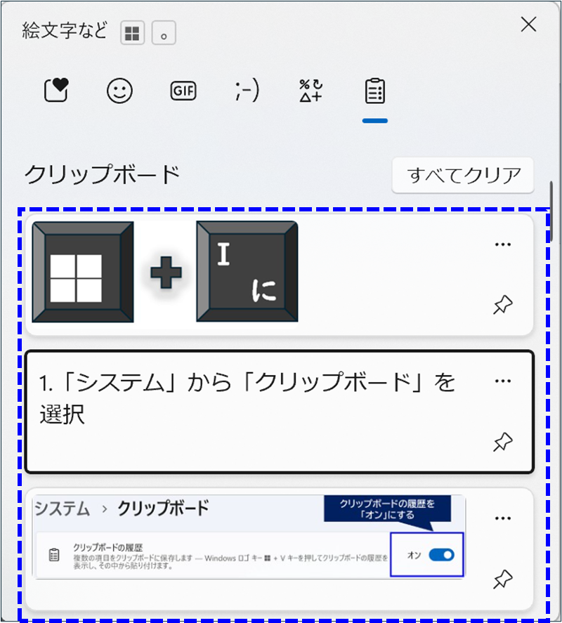562x623 pixels.
Task: Pin the 「システム」から「クリップボード」 text item
Action: (503, 442)
